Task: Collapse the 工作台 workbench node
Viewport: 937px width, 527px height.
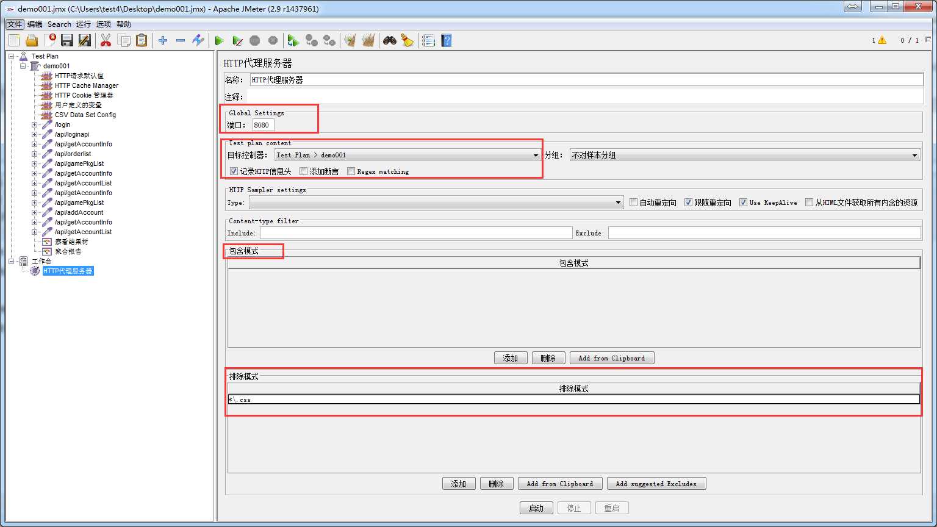Action: click(12, 261)
